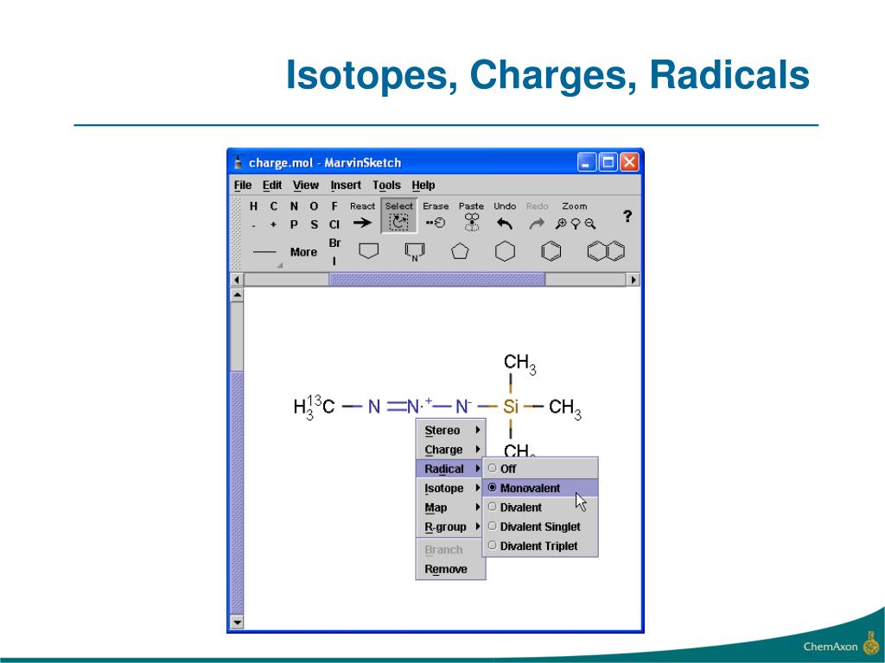
Task: Activate the lasso Select tool
Action: 399,216
